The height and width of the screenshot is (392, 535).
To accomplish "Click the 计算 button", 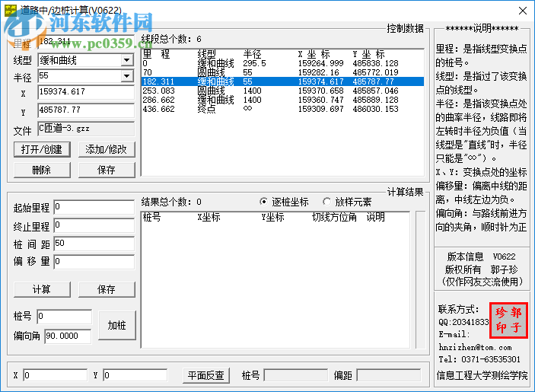I will [x=42, y=289].
